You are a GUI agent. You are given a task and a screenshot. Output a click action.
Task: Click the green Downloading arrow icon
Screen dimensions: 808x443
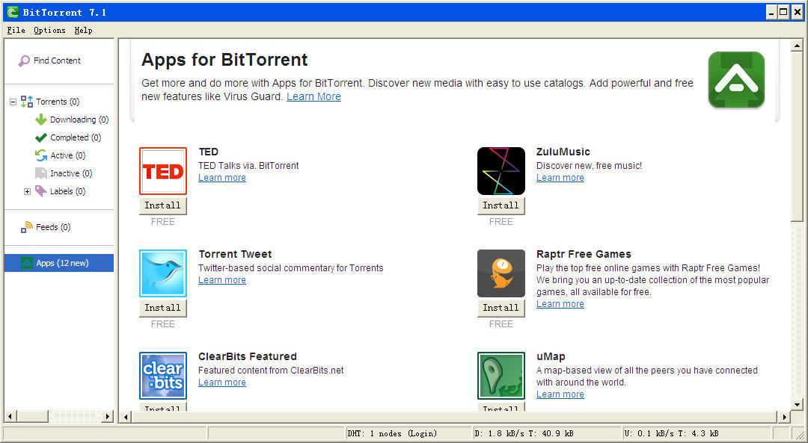click(x=40, y=120)
